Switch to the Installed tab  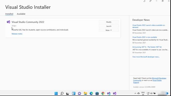tap(9, 14)
